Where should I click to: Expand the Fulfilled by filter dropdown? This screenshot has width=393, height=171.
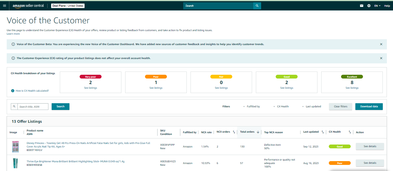tap(251, 106)
